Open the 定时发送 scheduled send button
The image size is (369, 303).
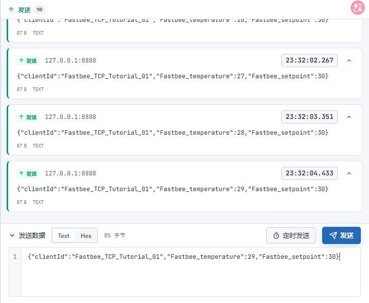pos(291,235)
